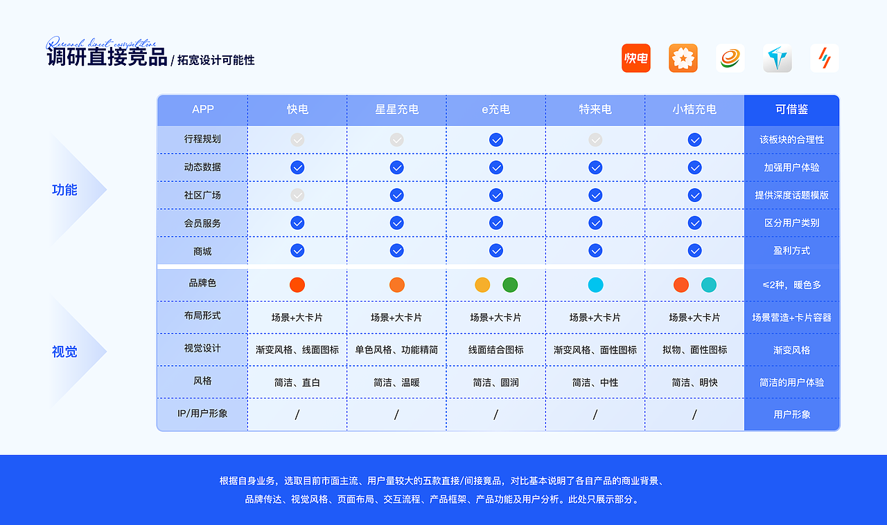Toggle 行程规划 checkmark for 快电
This screenshot has width=887, height=525.
point(297,140)
